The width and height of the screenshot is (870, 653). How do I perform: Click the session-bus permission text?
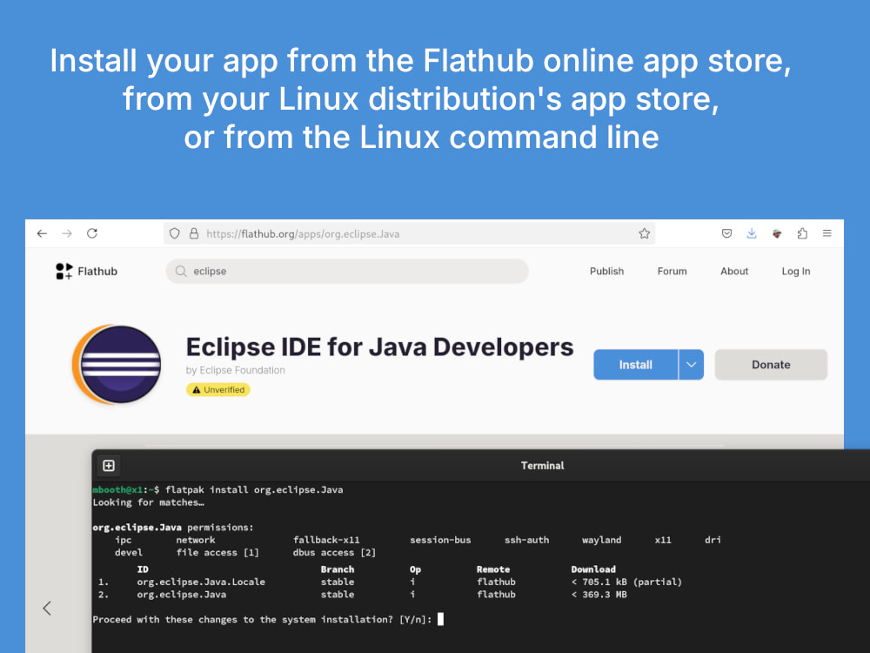click(x=440, y=540)
